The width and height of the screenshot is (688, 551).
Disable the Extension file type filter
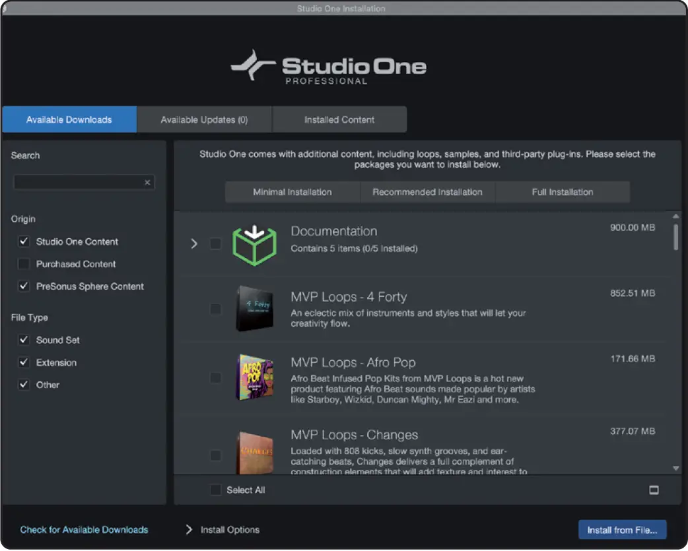tap(23, 362)
